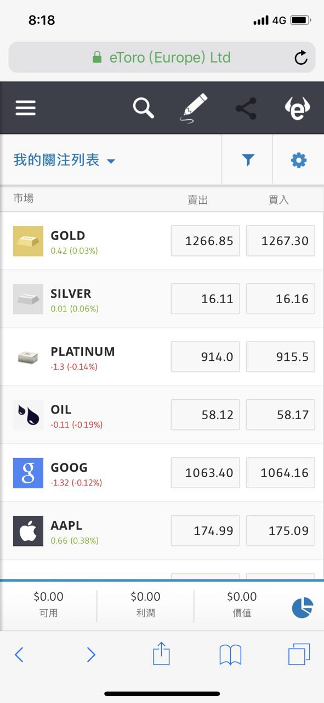Open the eToro bull logo icon

click(297, 109)
